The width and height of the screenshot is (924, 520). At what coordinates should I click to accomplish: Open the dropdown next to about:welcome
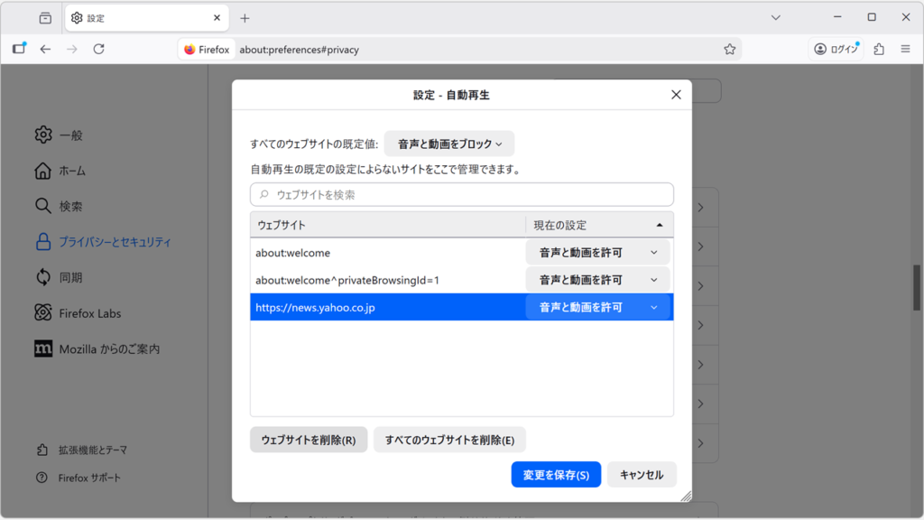pos(598,252)
